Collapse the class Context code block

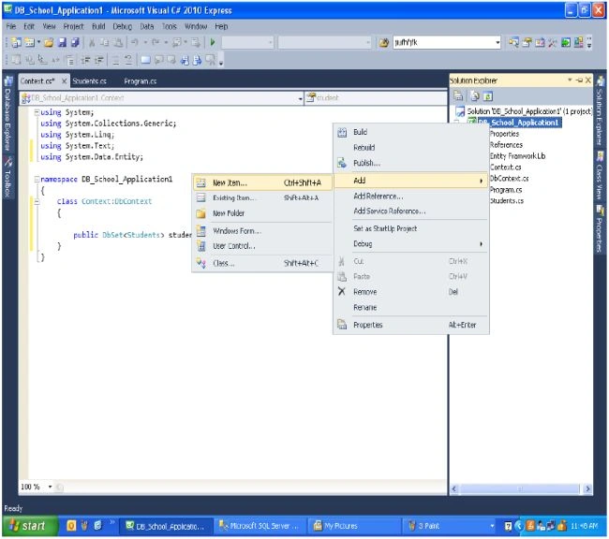(x=37, y=202)
